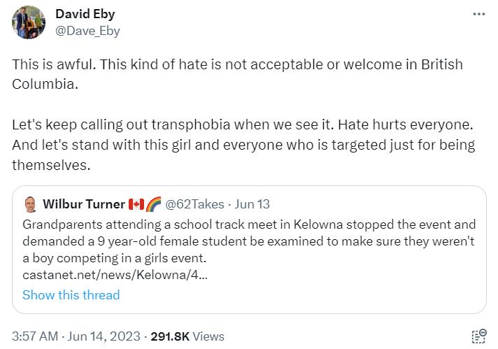This screenshot has width=498, height=349.
Task: Open the more options ellipsis menu
Action: 478,14
